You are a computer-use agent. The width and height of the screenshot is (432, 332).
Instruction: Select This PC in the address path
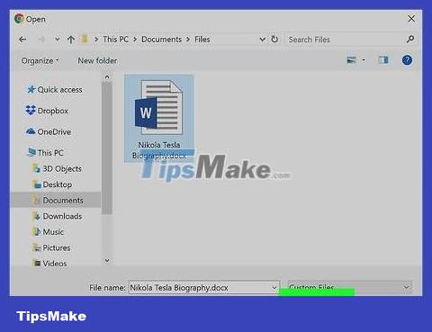pyautogui.click(x=115, y=40)
